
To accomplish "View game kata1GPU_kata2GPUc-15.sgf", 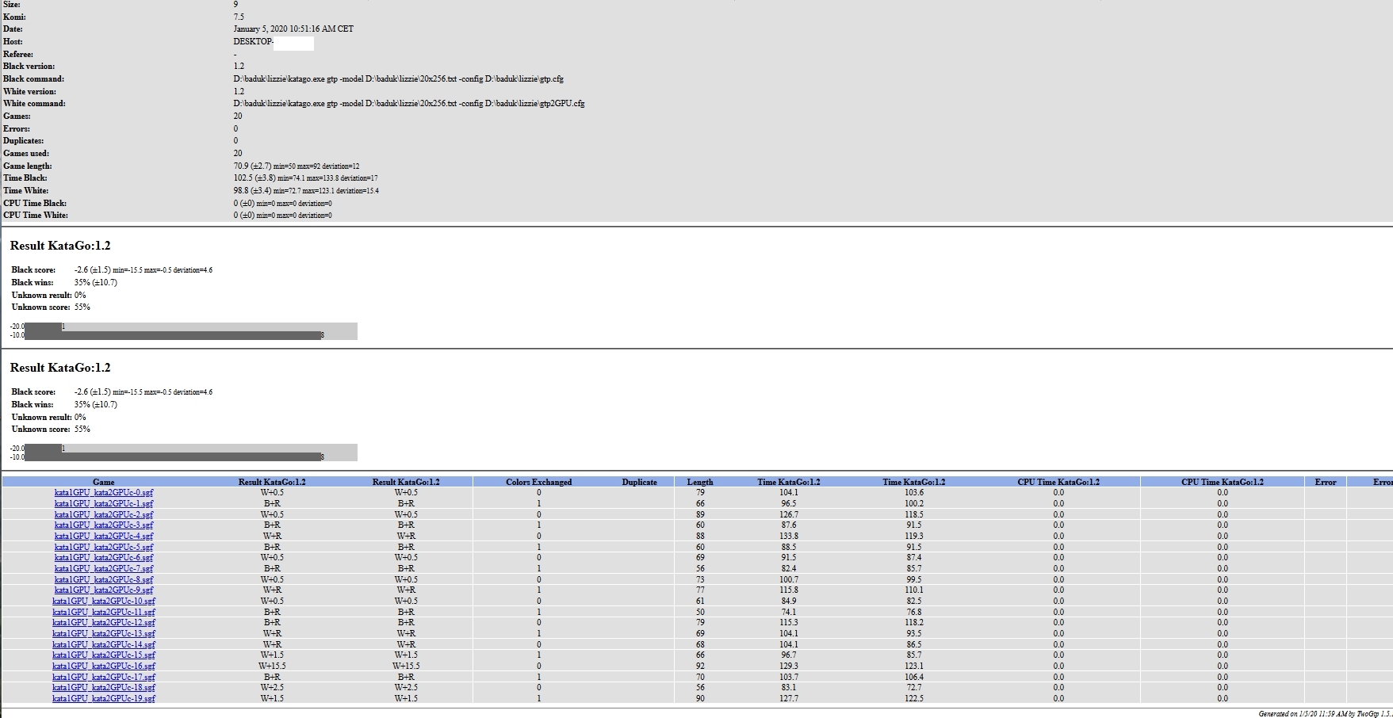I will click(103, 655).
